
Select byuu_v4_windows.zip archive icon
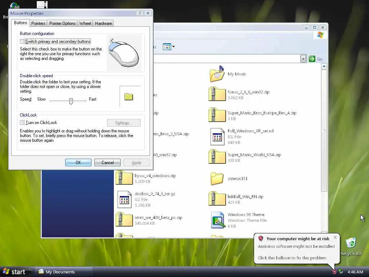coord(124,177)
